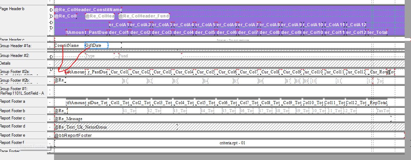Click the Page Header b section label
Image resolution: width=411 pixels, height=160 pixels.
[12, 9]
